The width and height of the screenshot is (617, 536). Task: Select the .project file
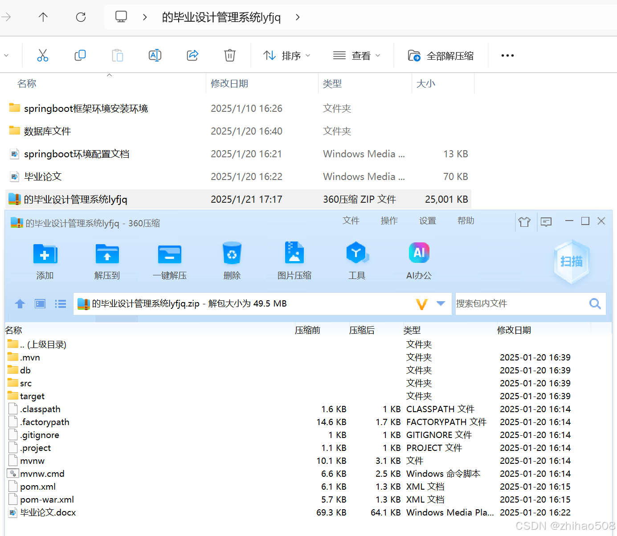point(30,448)
